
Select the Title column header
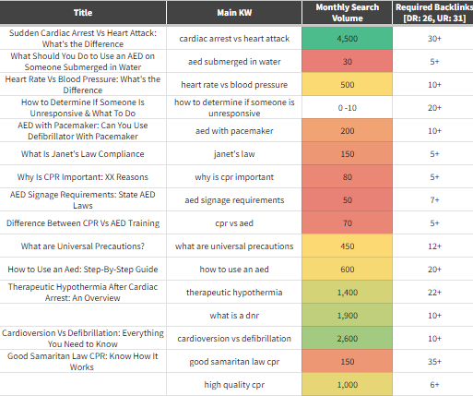(x=83, y=13)
